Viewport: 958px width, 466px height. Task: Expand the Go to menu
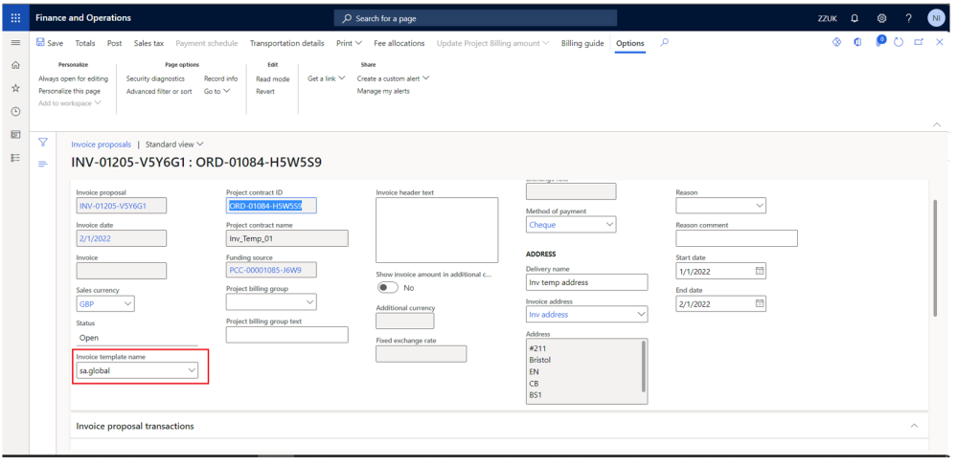[217, 92]
